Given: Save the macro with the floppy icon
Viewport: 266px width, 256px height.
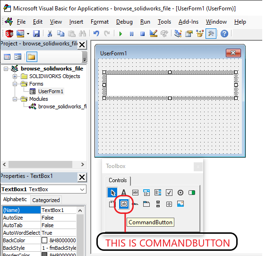Looking at the screenshot, I should [x=36, y=34].
